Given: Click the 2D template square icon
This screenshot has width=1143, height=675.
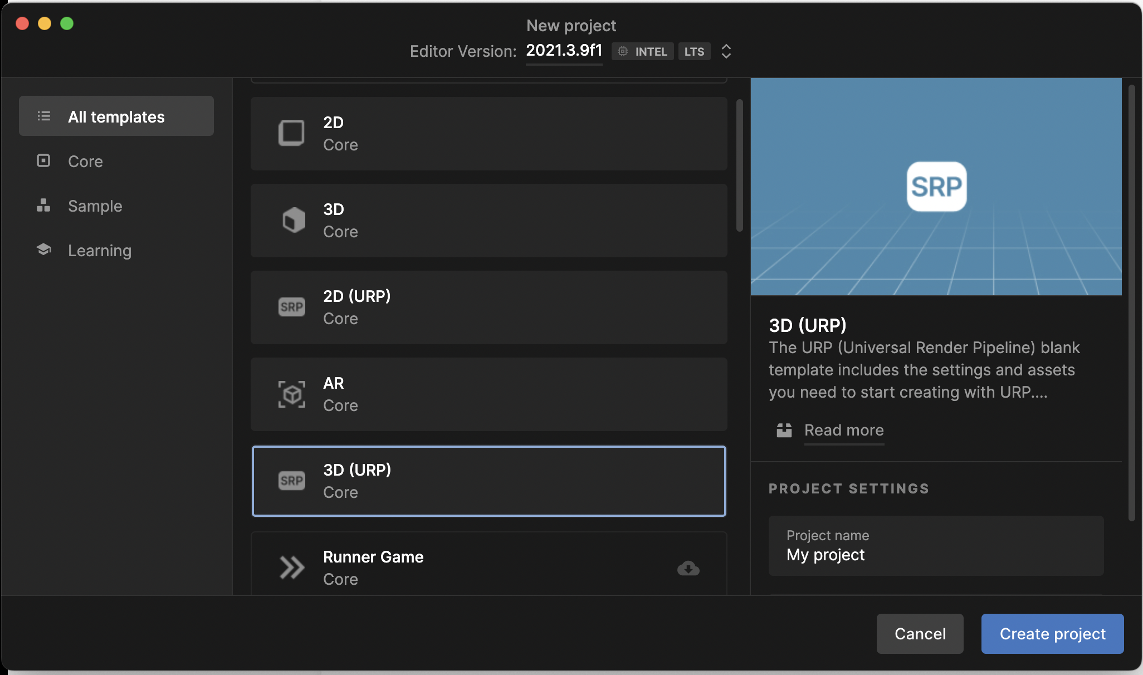Looking at the screenshot, I should pyautogui.click(x=291, y=134).
